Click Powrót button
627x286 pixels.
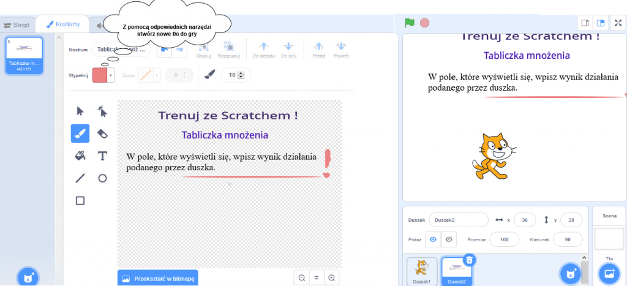point(341,50)
